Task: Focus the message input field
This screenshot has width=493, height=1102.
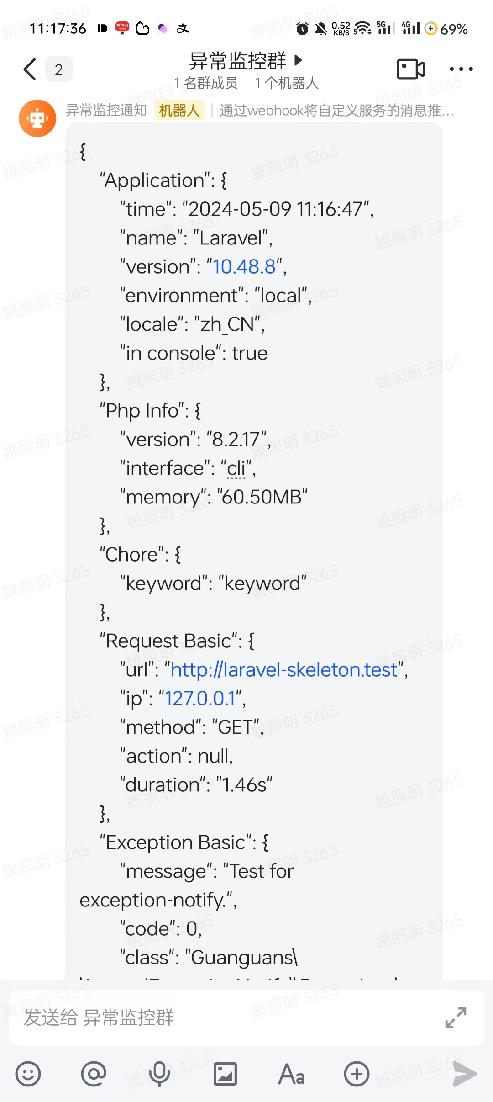Action: [x=228, y=1017]
